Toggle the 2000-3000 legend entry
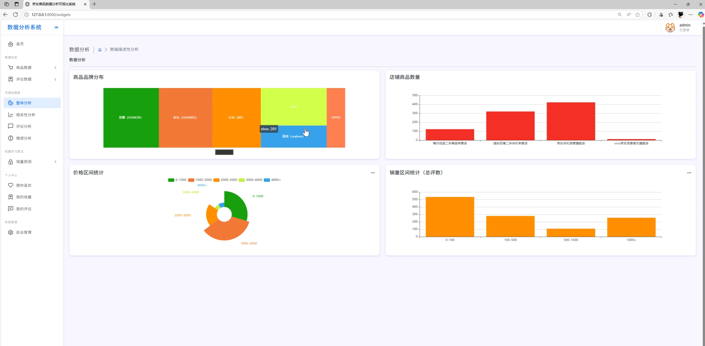This screenshot has height=346, width=705. point(225,180)
